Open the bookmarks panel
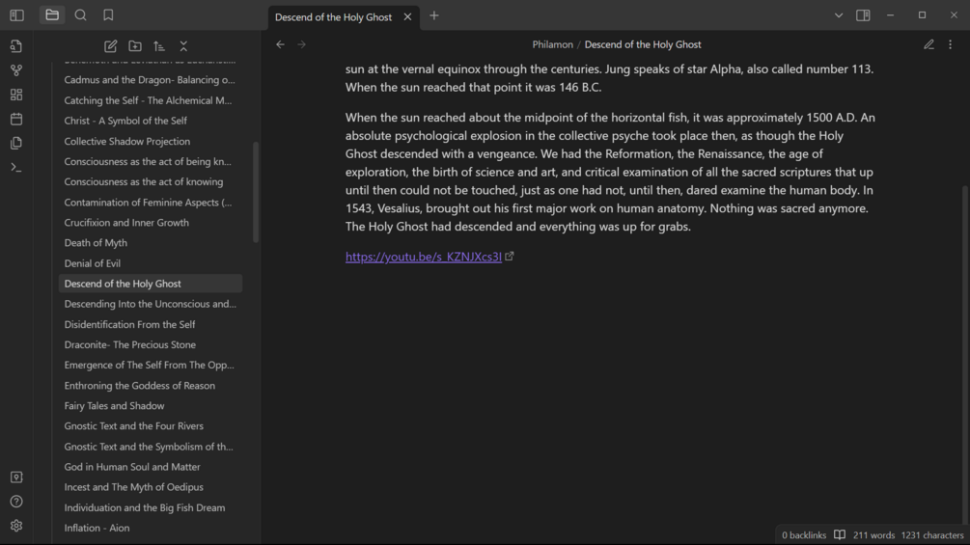Screen dimensions: 970x545 click(x=108, y=14)
